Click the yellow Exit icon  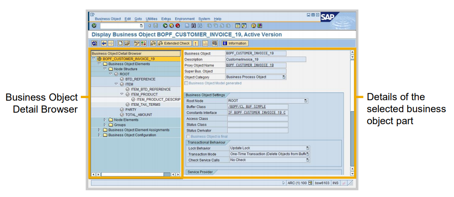click(x=171, y=26)
